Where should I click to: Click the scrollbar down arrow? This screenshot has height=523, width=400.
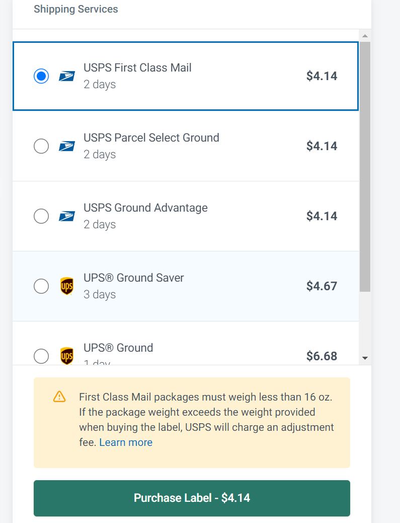tap(365, 358)
